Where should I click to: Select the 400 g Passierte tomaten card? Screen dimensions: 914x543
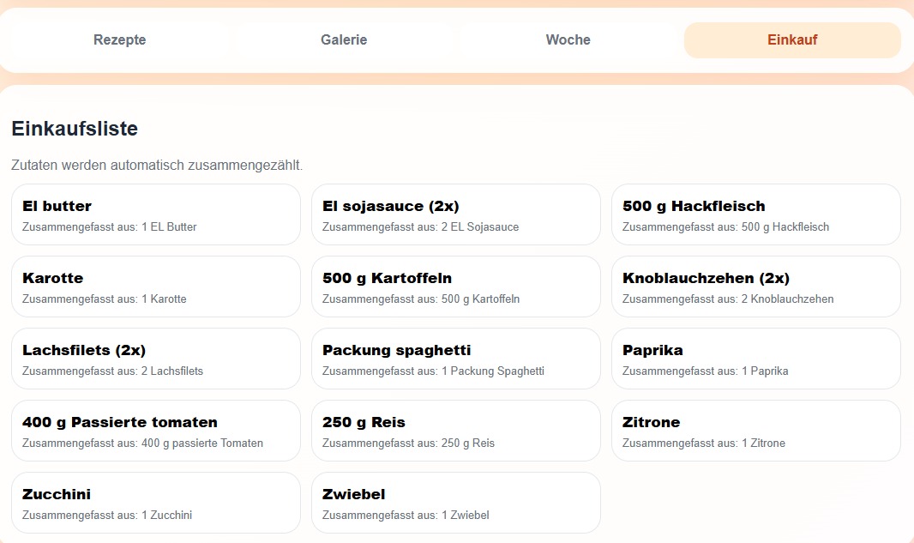[155, 431]
